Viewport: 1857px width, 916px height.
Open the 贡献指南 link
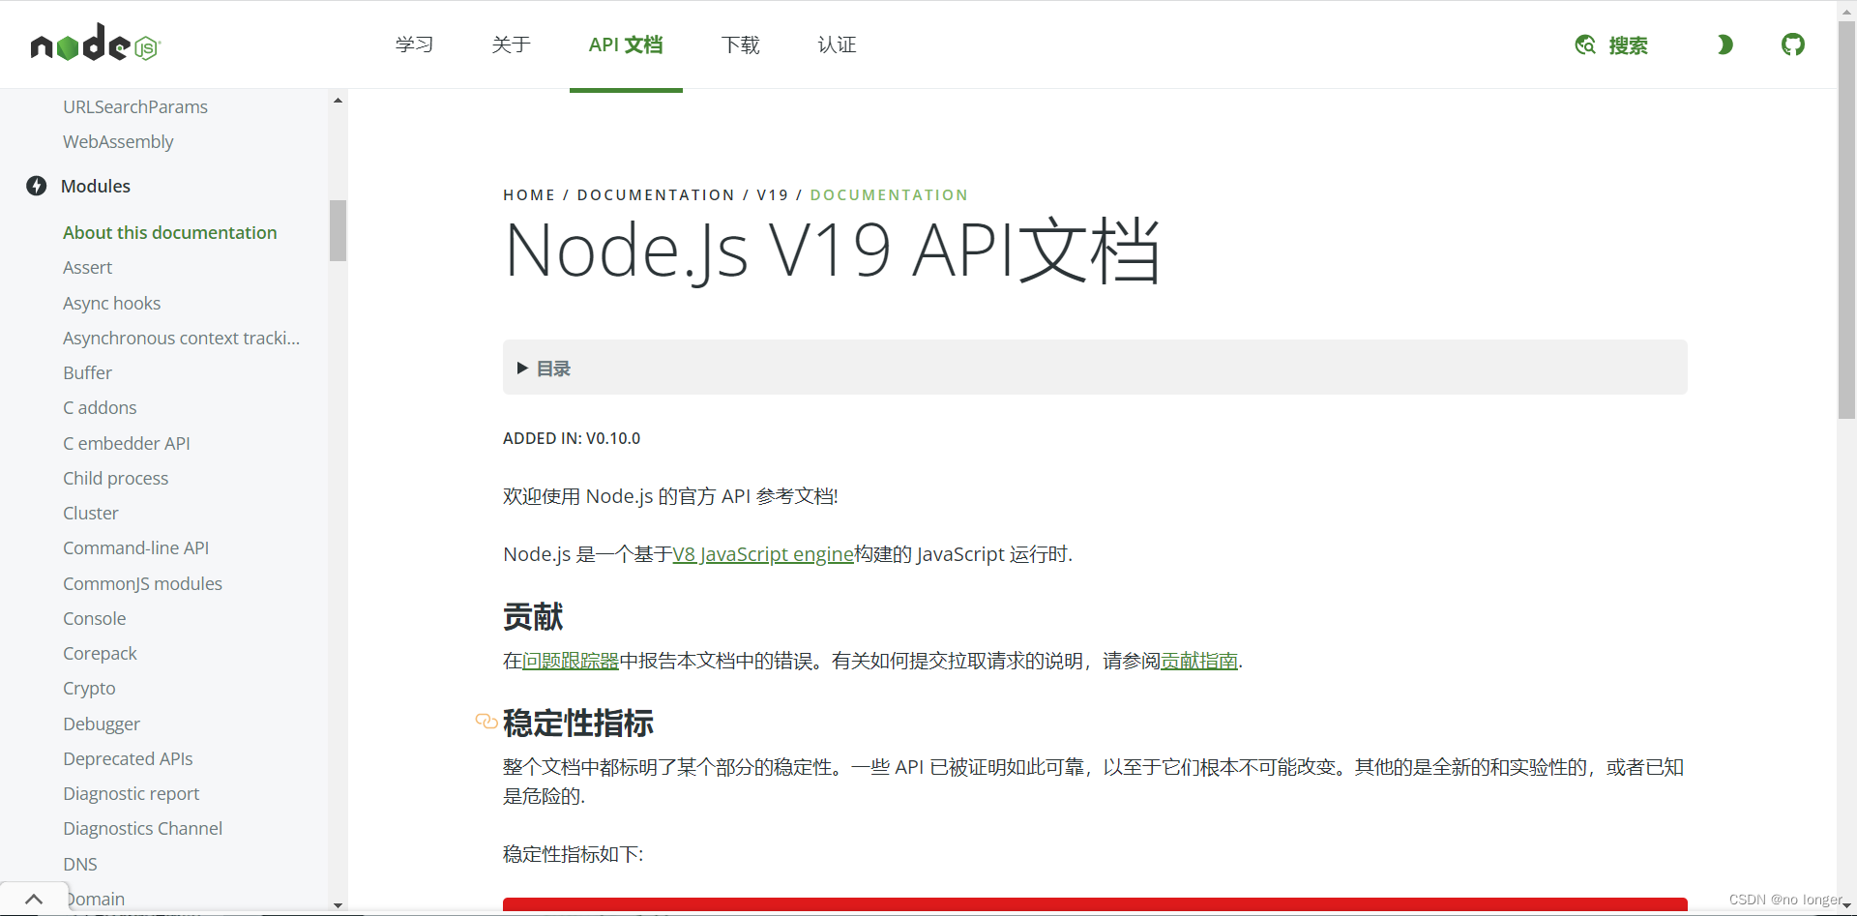tap(1199, 661)
